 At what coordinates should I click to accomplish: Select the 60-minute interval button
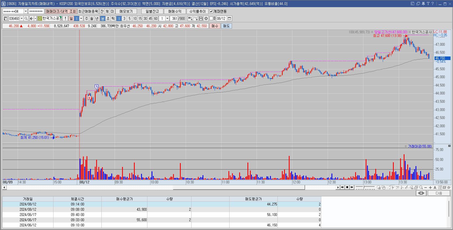pos(156,18)
